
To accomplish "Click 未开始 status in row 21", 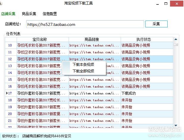I will [x=147, y=121].
